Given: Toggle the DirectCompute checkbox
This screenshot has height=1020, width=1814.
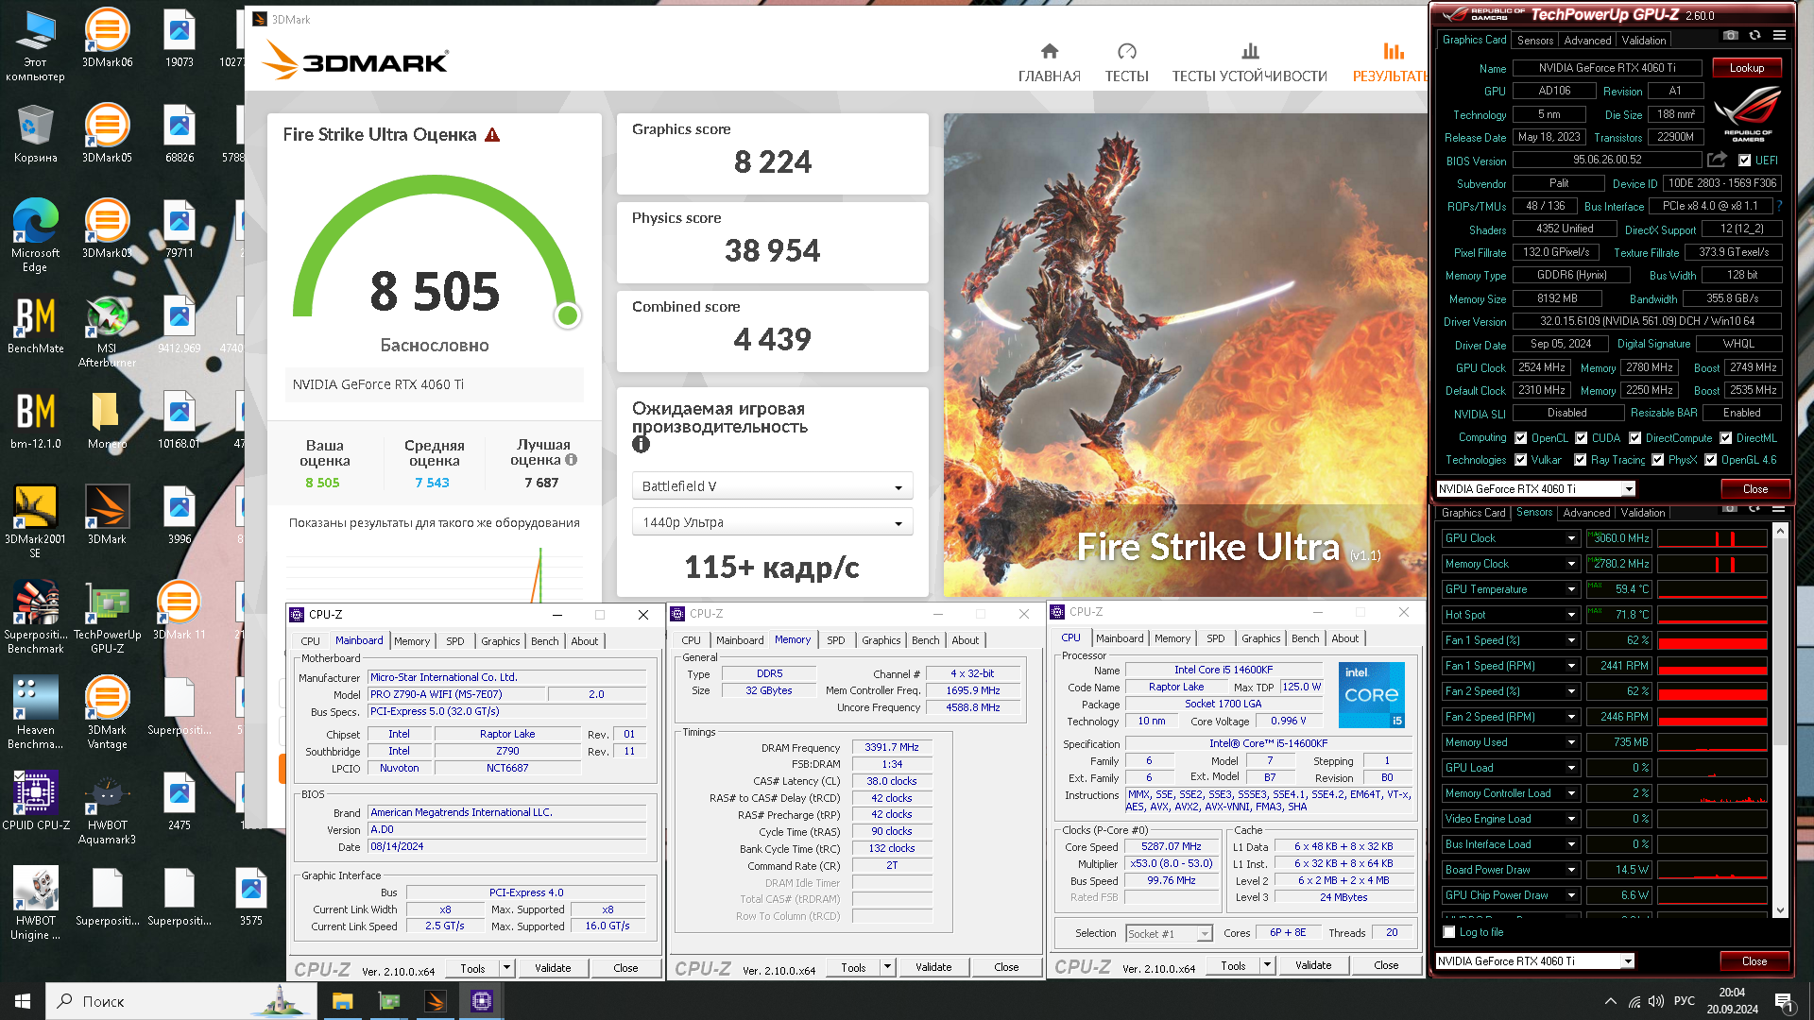Looking at the screenshot, I should click(1634, 438).
